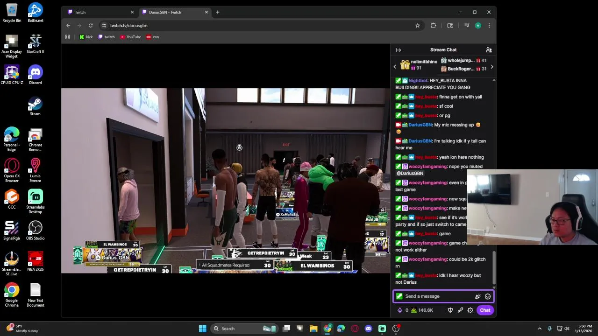Open the Bits balance icon
Image resolution: width=598 pixels, height=336 pixels.
(x=399, y=310)
